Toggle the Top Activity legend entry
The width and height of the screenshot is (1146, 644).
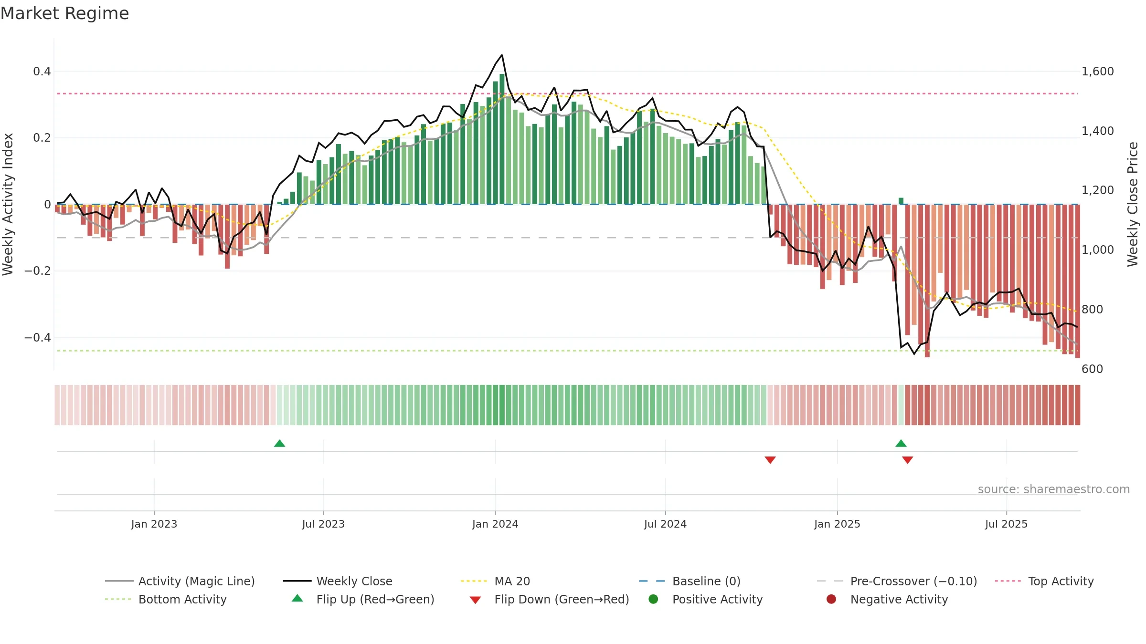pos(1044,581)
